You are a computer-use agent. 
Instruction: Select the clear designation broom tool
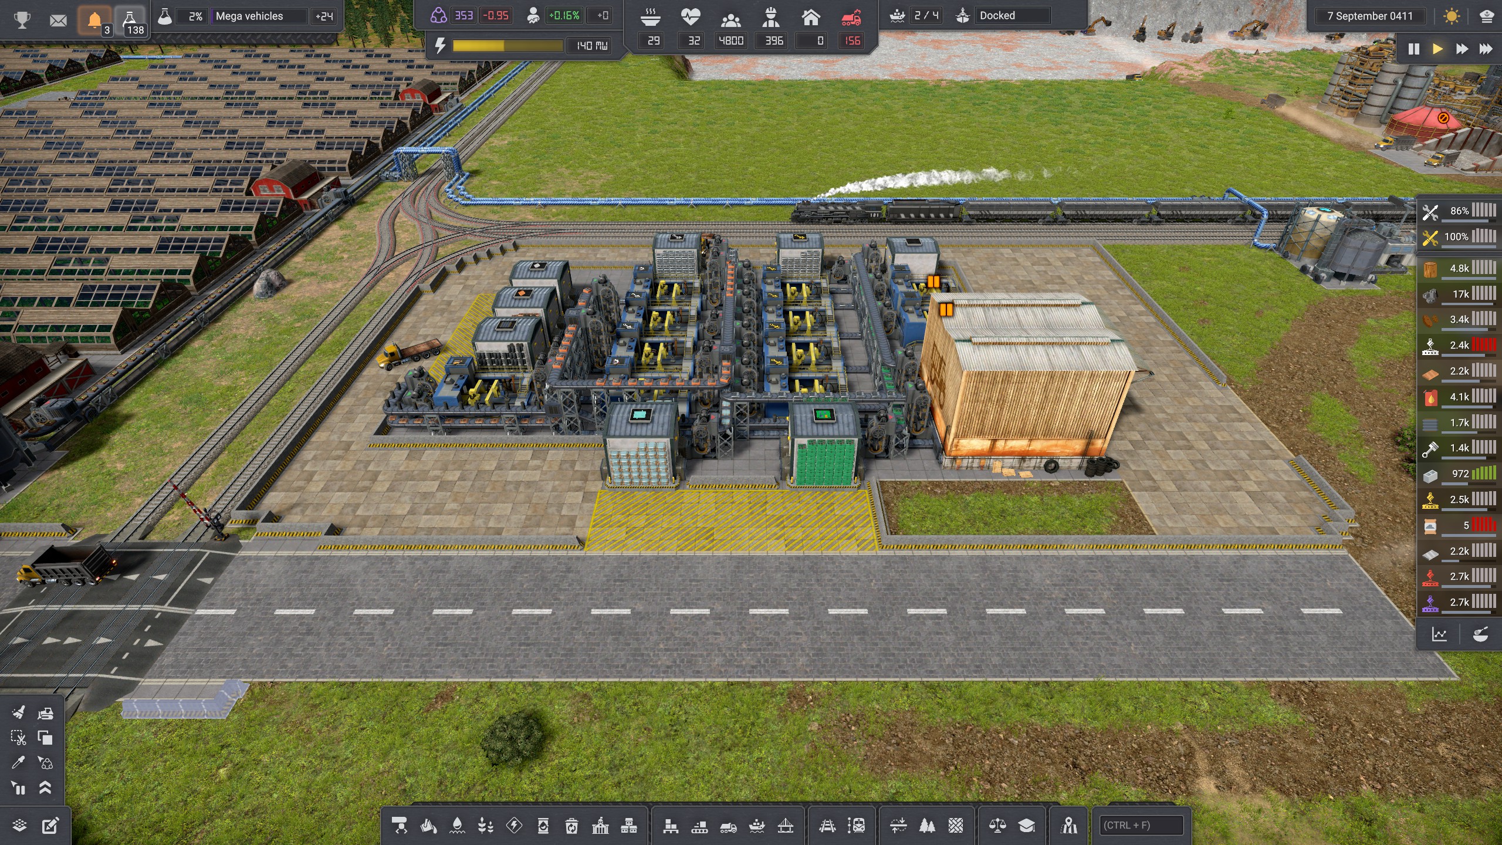tap(18, 713)
